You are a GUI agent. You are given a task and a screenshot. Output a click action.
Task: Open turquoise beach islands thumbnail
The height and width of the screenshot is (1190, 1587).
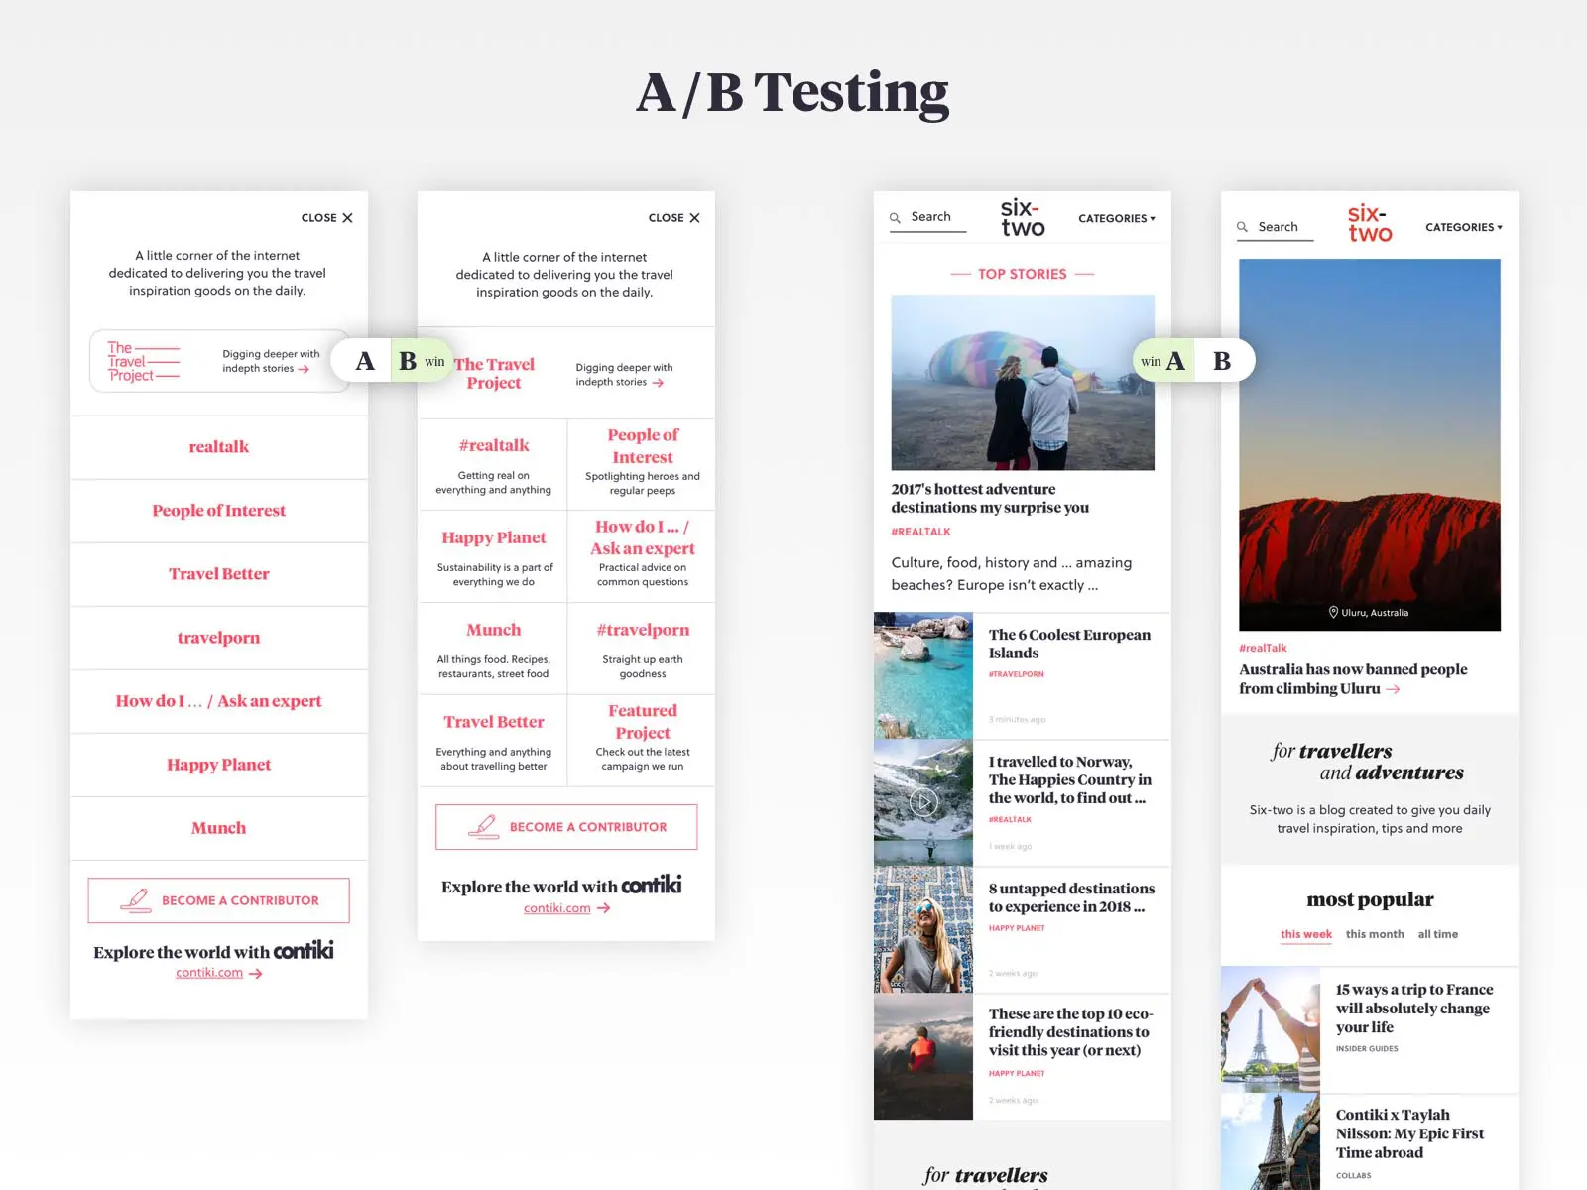923,675
